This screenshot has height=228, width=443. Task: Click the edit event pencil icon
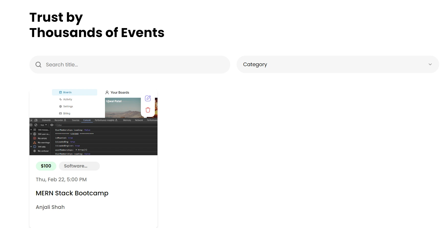148,98
